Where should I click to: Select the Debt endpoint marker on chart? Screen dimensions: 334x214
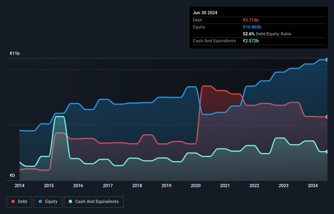pyautogui.click(x=327, y=117)
